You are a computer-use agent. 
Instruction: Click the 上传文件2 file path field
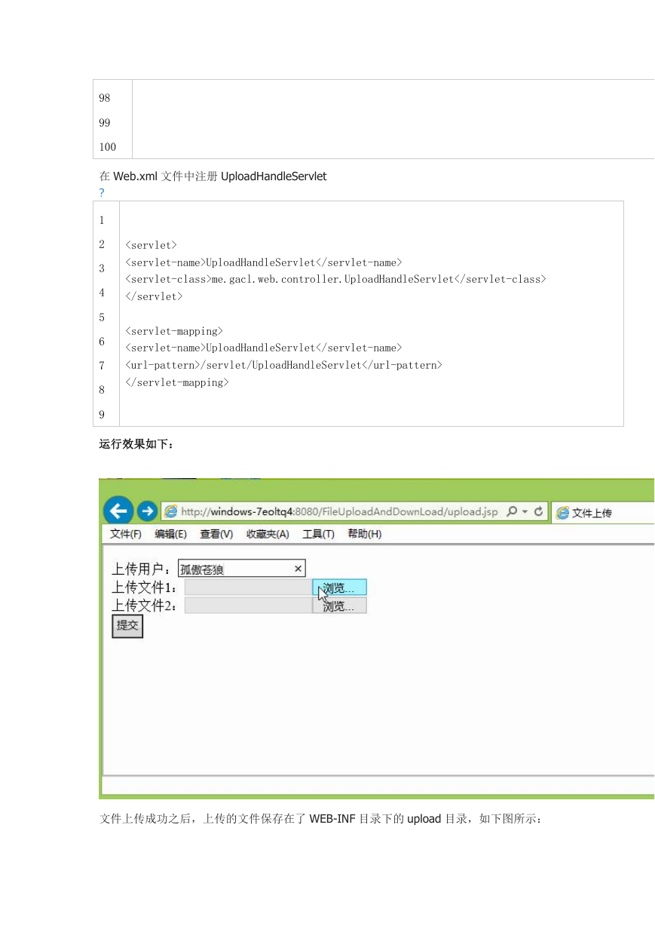pos(249,606)
